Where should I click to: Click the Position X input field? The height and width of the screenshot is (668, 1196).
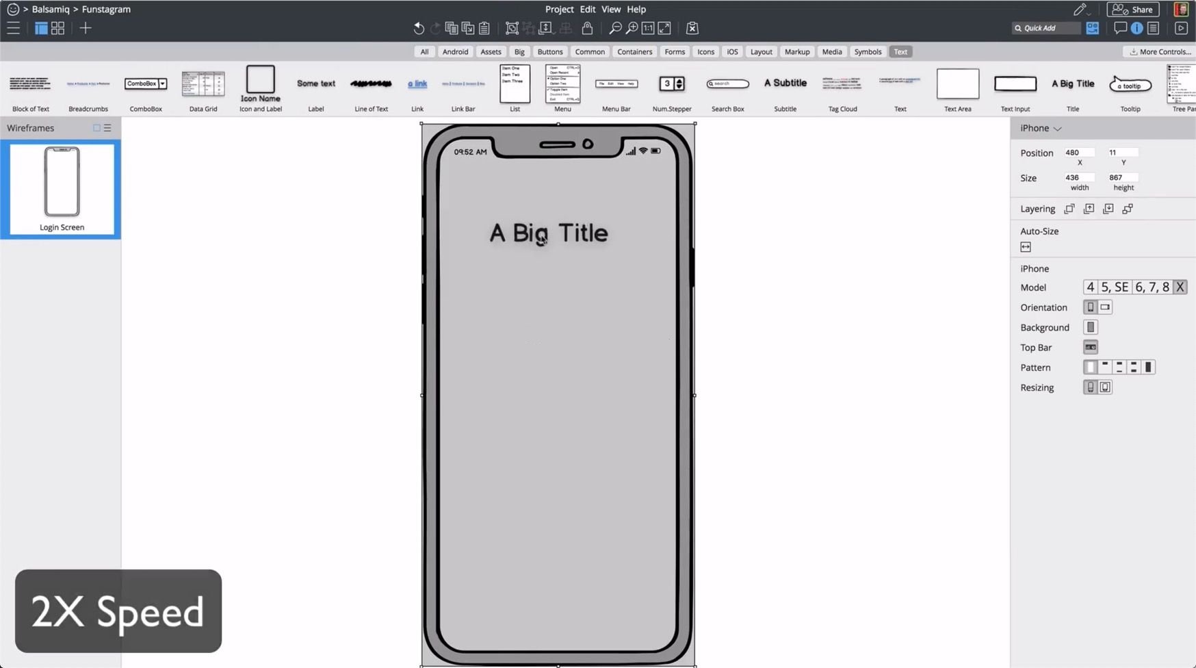tap(1079, 153)
